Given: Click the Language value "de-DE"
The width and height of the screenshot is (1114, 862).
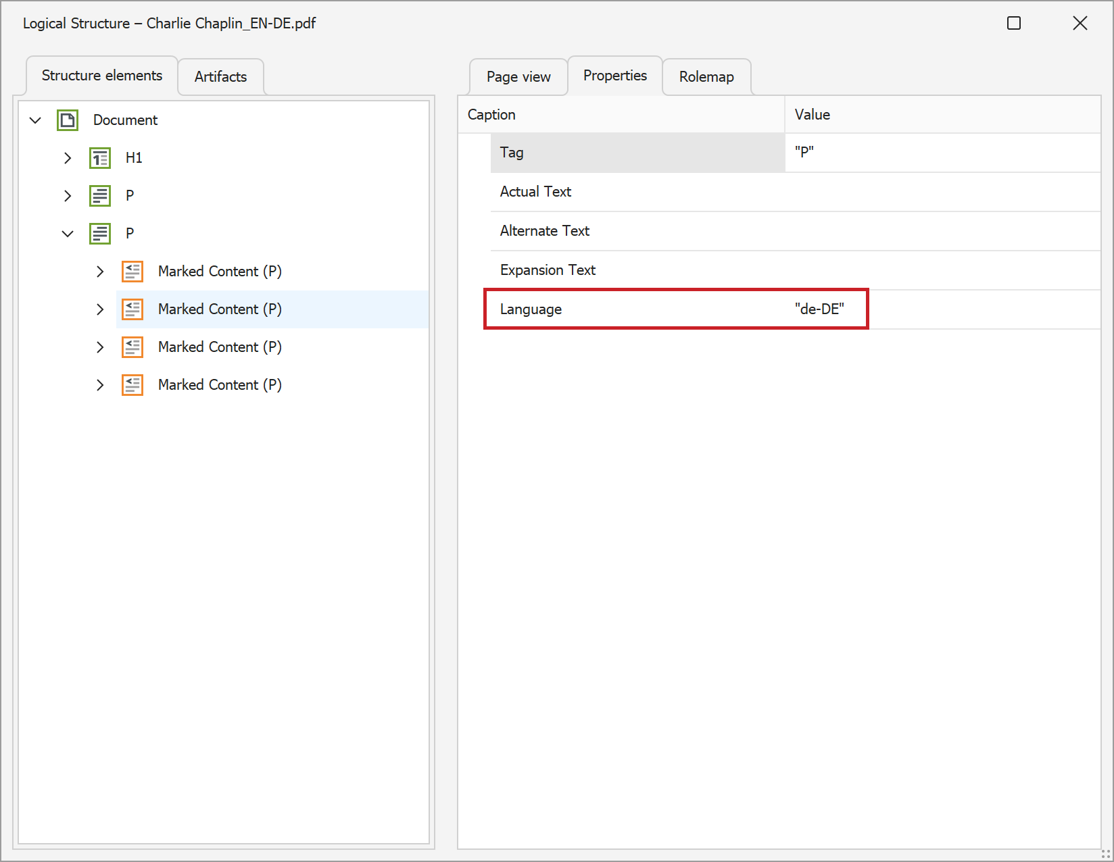Looking at the screenshot, I should pyautogui.click(x=819, y=309).
